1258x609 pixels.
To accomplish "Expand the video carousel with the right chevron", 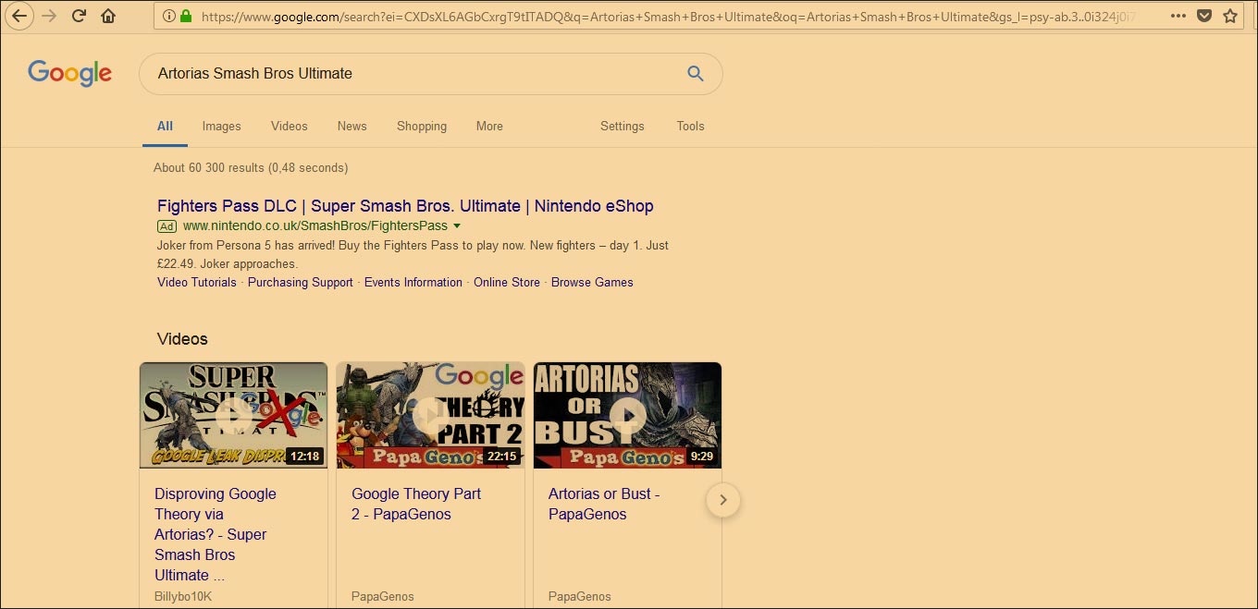I will [723, 500].
